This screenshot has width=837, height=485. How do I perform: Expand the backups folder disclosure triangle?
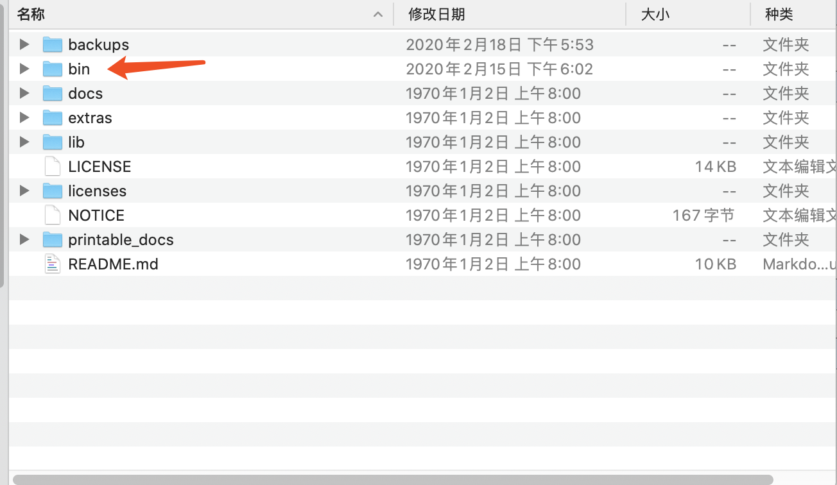pos(24,44)
